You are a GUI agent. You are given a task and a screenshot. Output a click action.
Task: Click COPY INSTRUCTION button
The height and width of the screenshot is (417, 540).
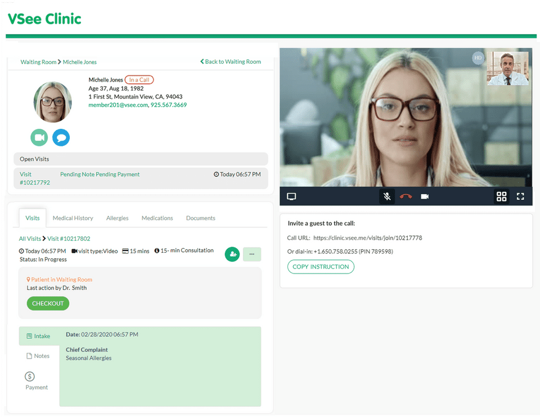click(321, 267)
